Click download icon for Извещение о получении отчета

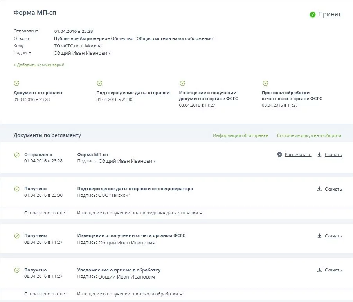319,236
